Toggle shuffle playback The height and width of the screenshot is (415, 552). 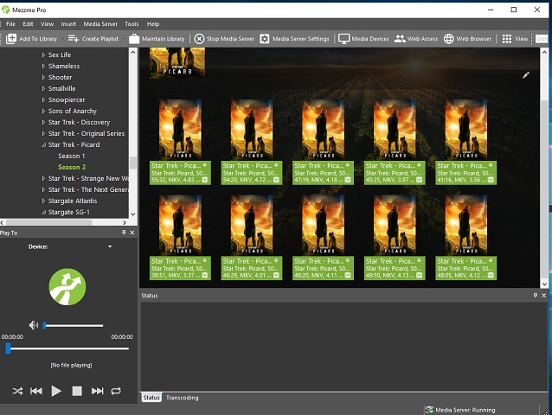[x=17, y=391]
